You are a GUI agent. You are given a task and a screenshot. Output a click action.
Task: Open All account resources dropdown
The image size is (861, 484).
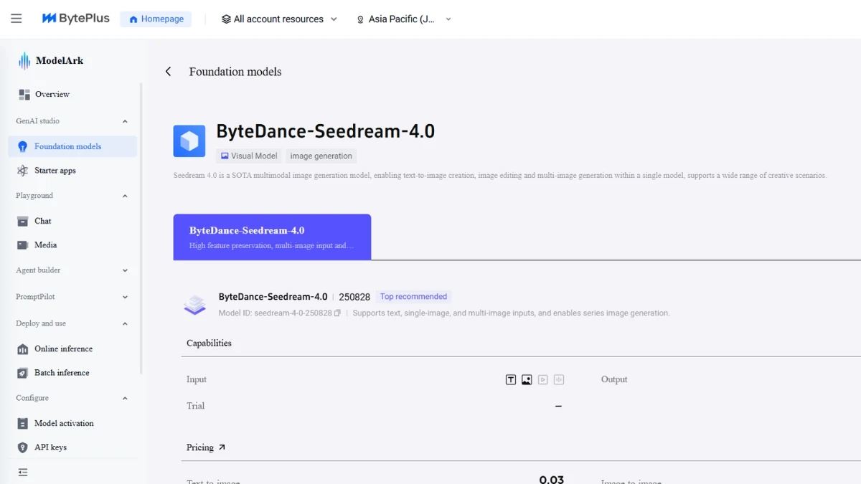pos(279,19)
